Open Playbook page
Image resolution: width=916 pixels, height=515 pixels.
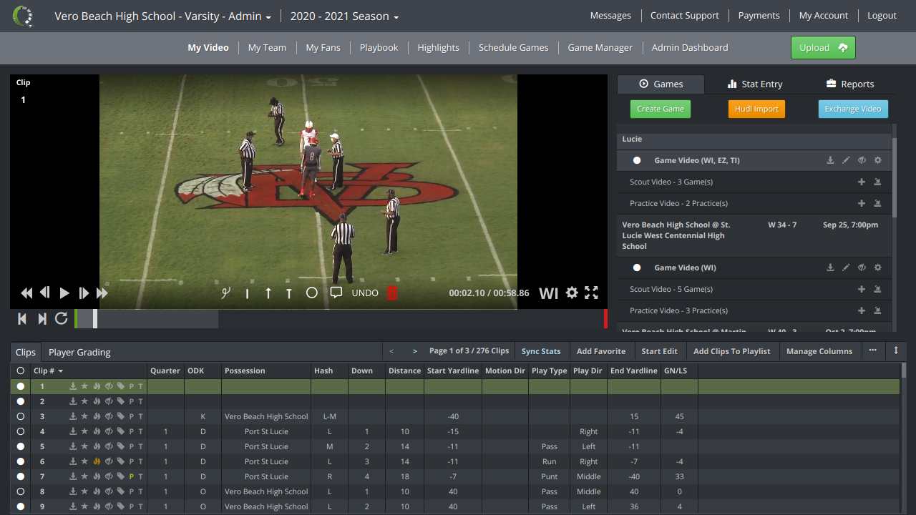379,47
